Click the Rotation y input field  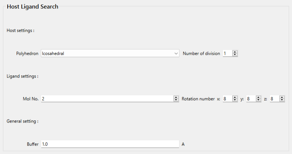click(250, 99)
